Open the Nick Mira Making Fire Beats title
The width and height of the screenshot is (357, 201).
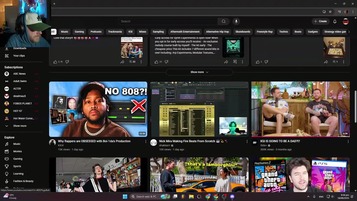pyautogui.click(x=193, y=141)
